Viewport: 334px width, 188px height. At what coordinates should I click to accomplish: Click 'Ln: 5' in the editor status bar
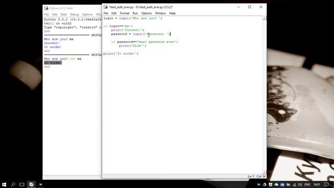click(251, 177)
